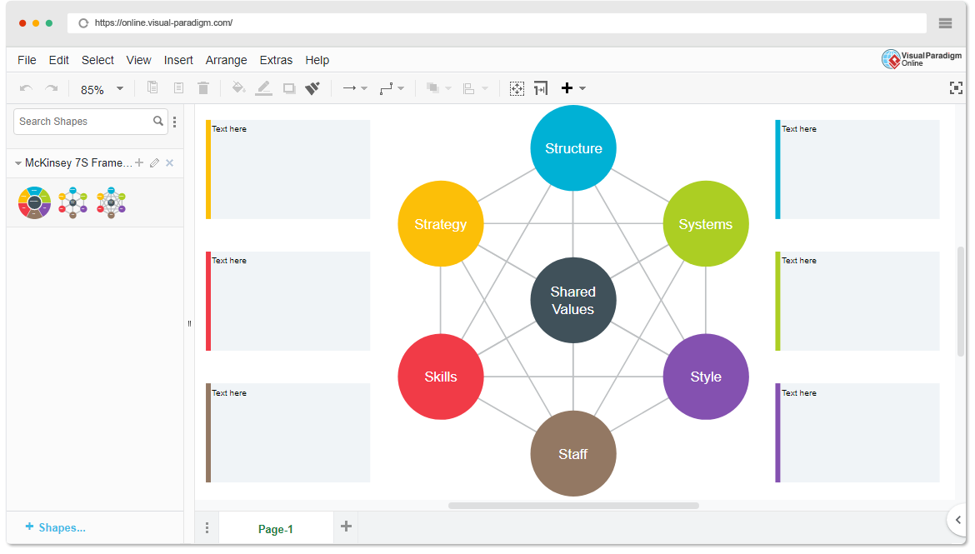Select the Shared Values circle
The height and width of the screenshot is (554, 975).
[573, 300]
